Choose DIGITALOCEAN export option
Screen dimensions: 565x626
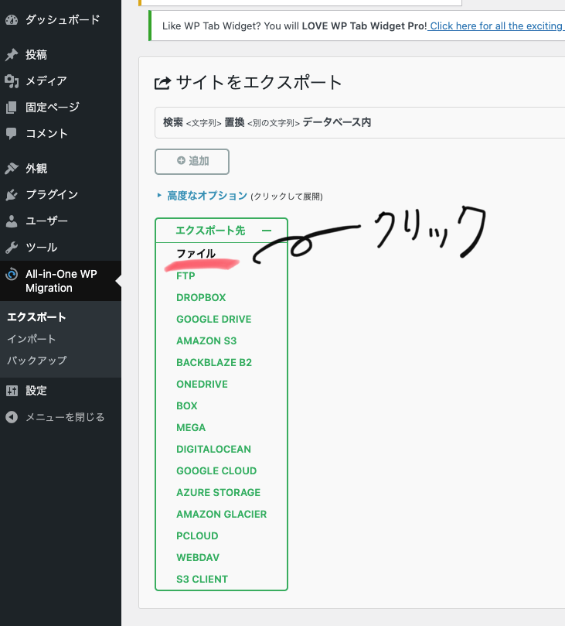point(214,449)
